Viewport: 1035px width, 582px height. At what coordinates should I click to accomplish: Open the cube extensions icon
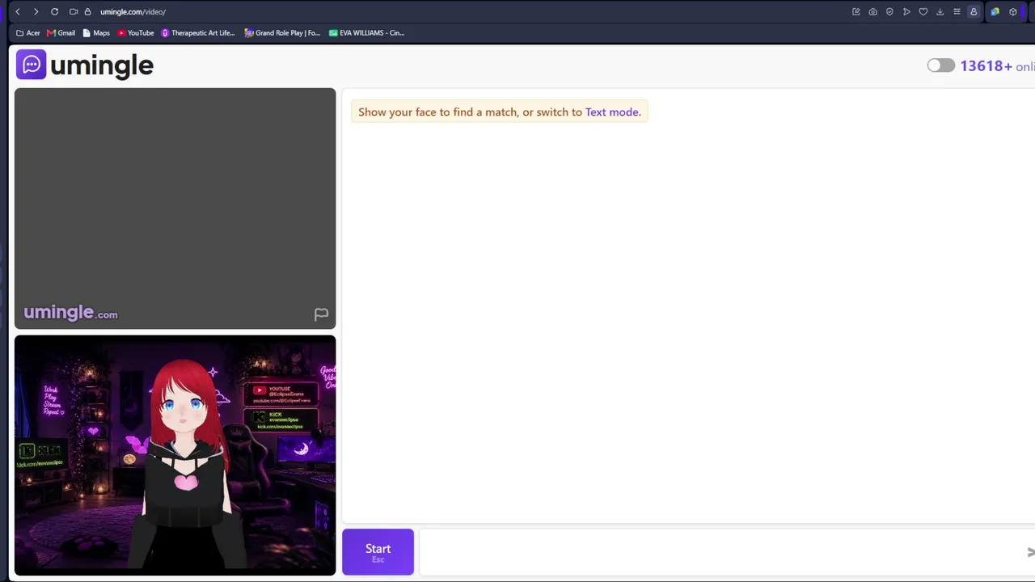[1013, 11]
